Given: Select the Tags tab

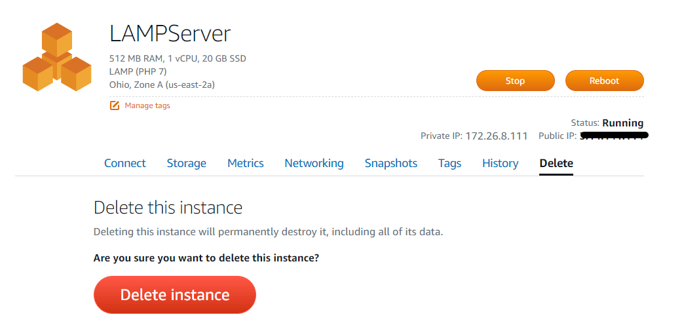Looking at the screenshot, I should tap(449, 163).
